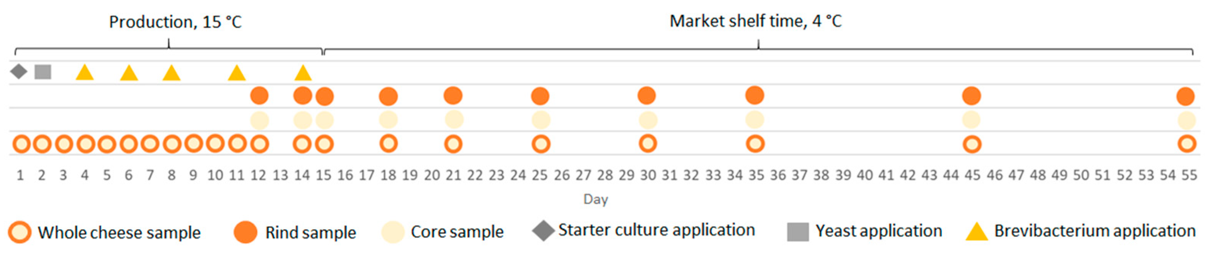This screenshot has width=1212, height=253.
Task: Click the Rind sample legend circle
Action: [x=245, y=232]
